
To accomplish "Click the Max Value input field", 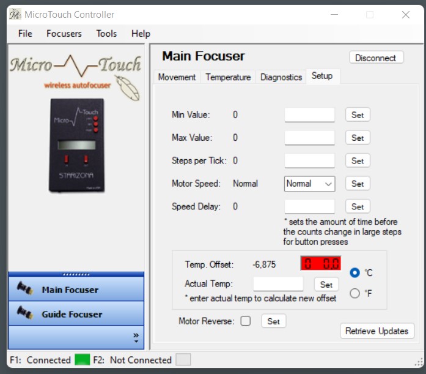I will click(309, 138).
